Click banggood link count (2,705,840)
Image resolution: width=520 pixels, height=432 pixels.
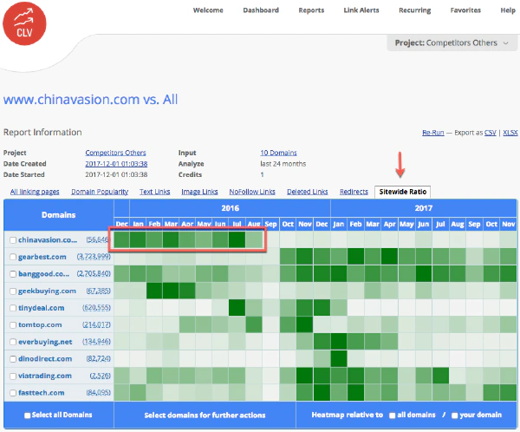click(94, 273)
